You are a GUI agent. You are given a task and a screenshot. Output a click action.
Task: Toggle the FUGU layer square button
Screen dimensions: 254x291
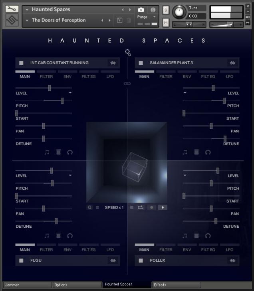tap(22, 261)
